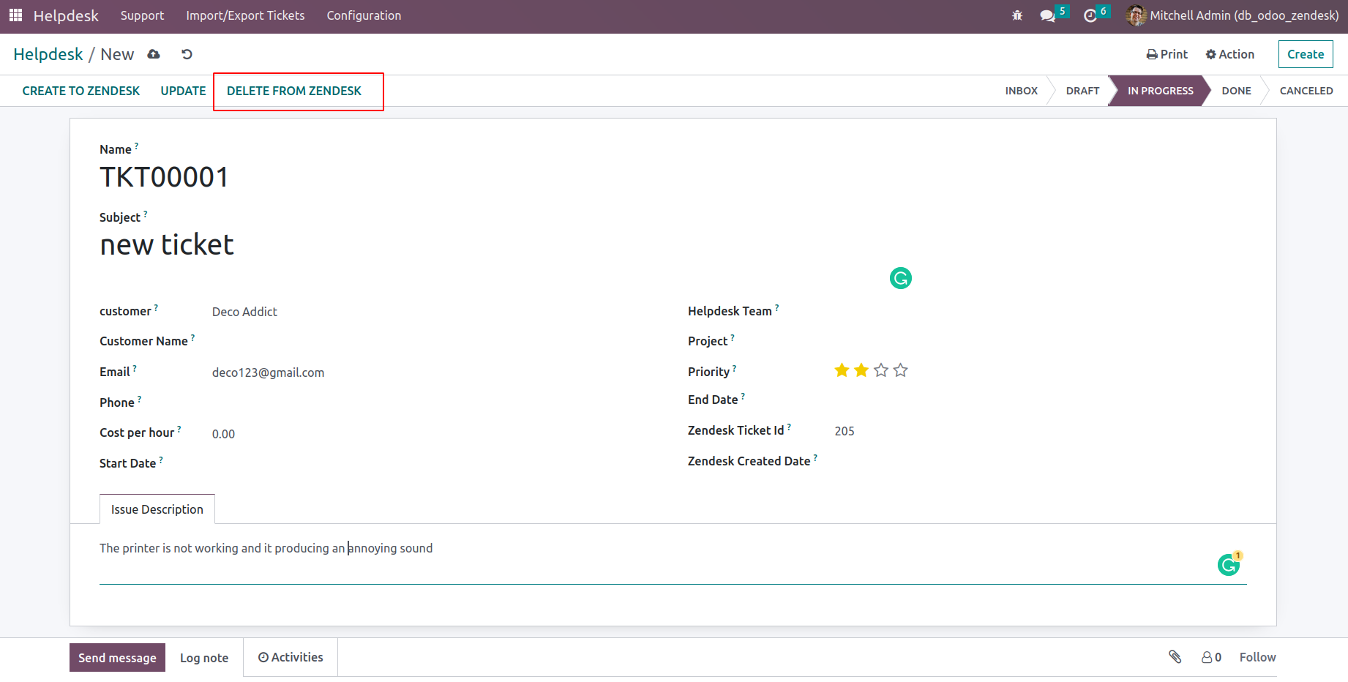This screenshot has width=1348, height=682.
Task: Set ticket stage to Draft
Action: (1082, 91)
